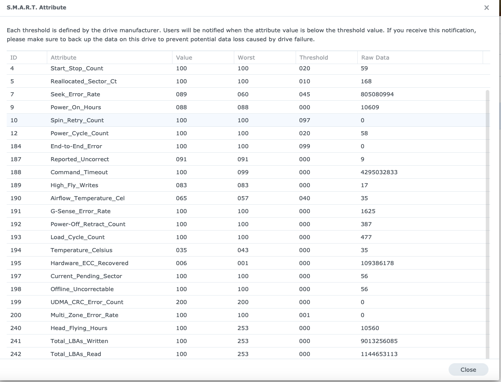Click raw data value 477
Viewport: 501px width, 382px height.
coord(366,237)
